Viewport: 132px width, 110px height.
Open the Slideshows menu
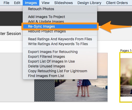(63, 3)
